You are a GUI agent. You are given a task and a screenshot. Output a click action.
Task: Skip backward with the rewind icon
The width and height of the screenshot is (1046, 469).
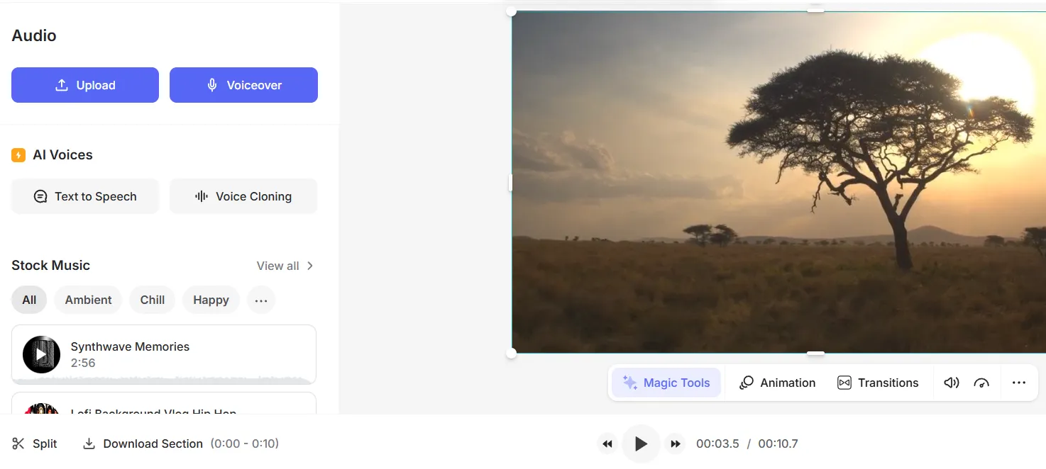(607, 444)
